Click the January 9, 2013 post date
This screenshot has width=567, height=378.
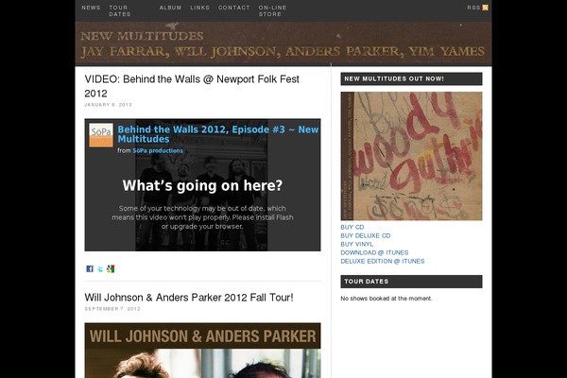tap(108, 105)
